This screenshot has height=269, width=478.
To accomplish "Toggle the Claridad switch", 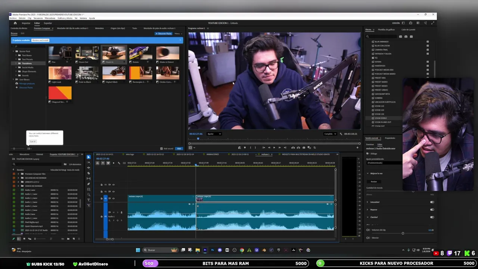I will pyautogui.click(x=432, y=217).
